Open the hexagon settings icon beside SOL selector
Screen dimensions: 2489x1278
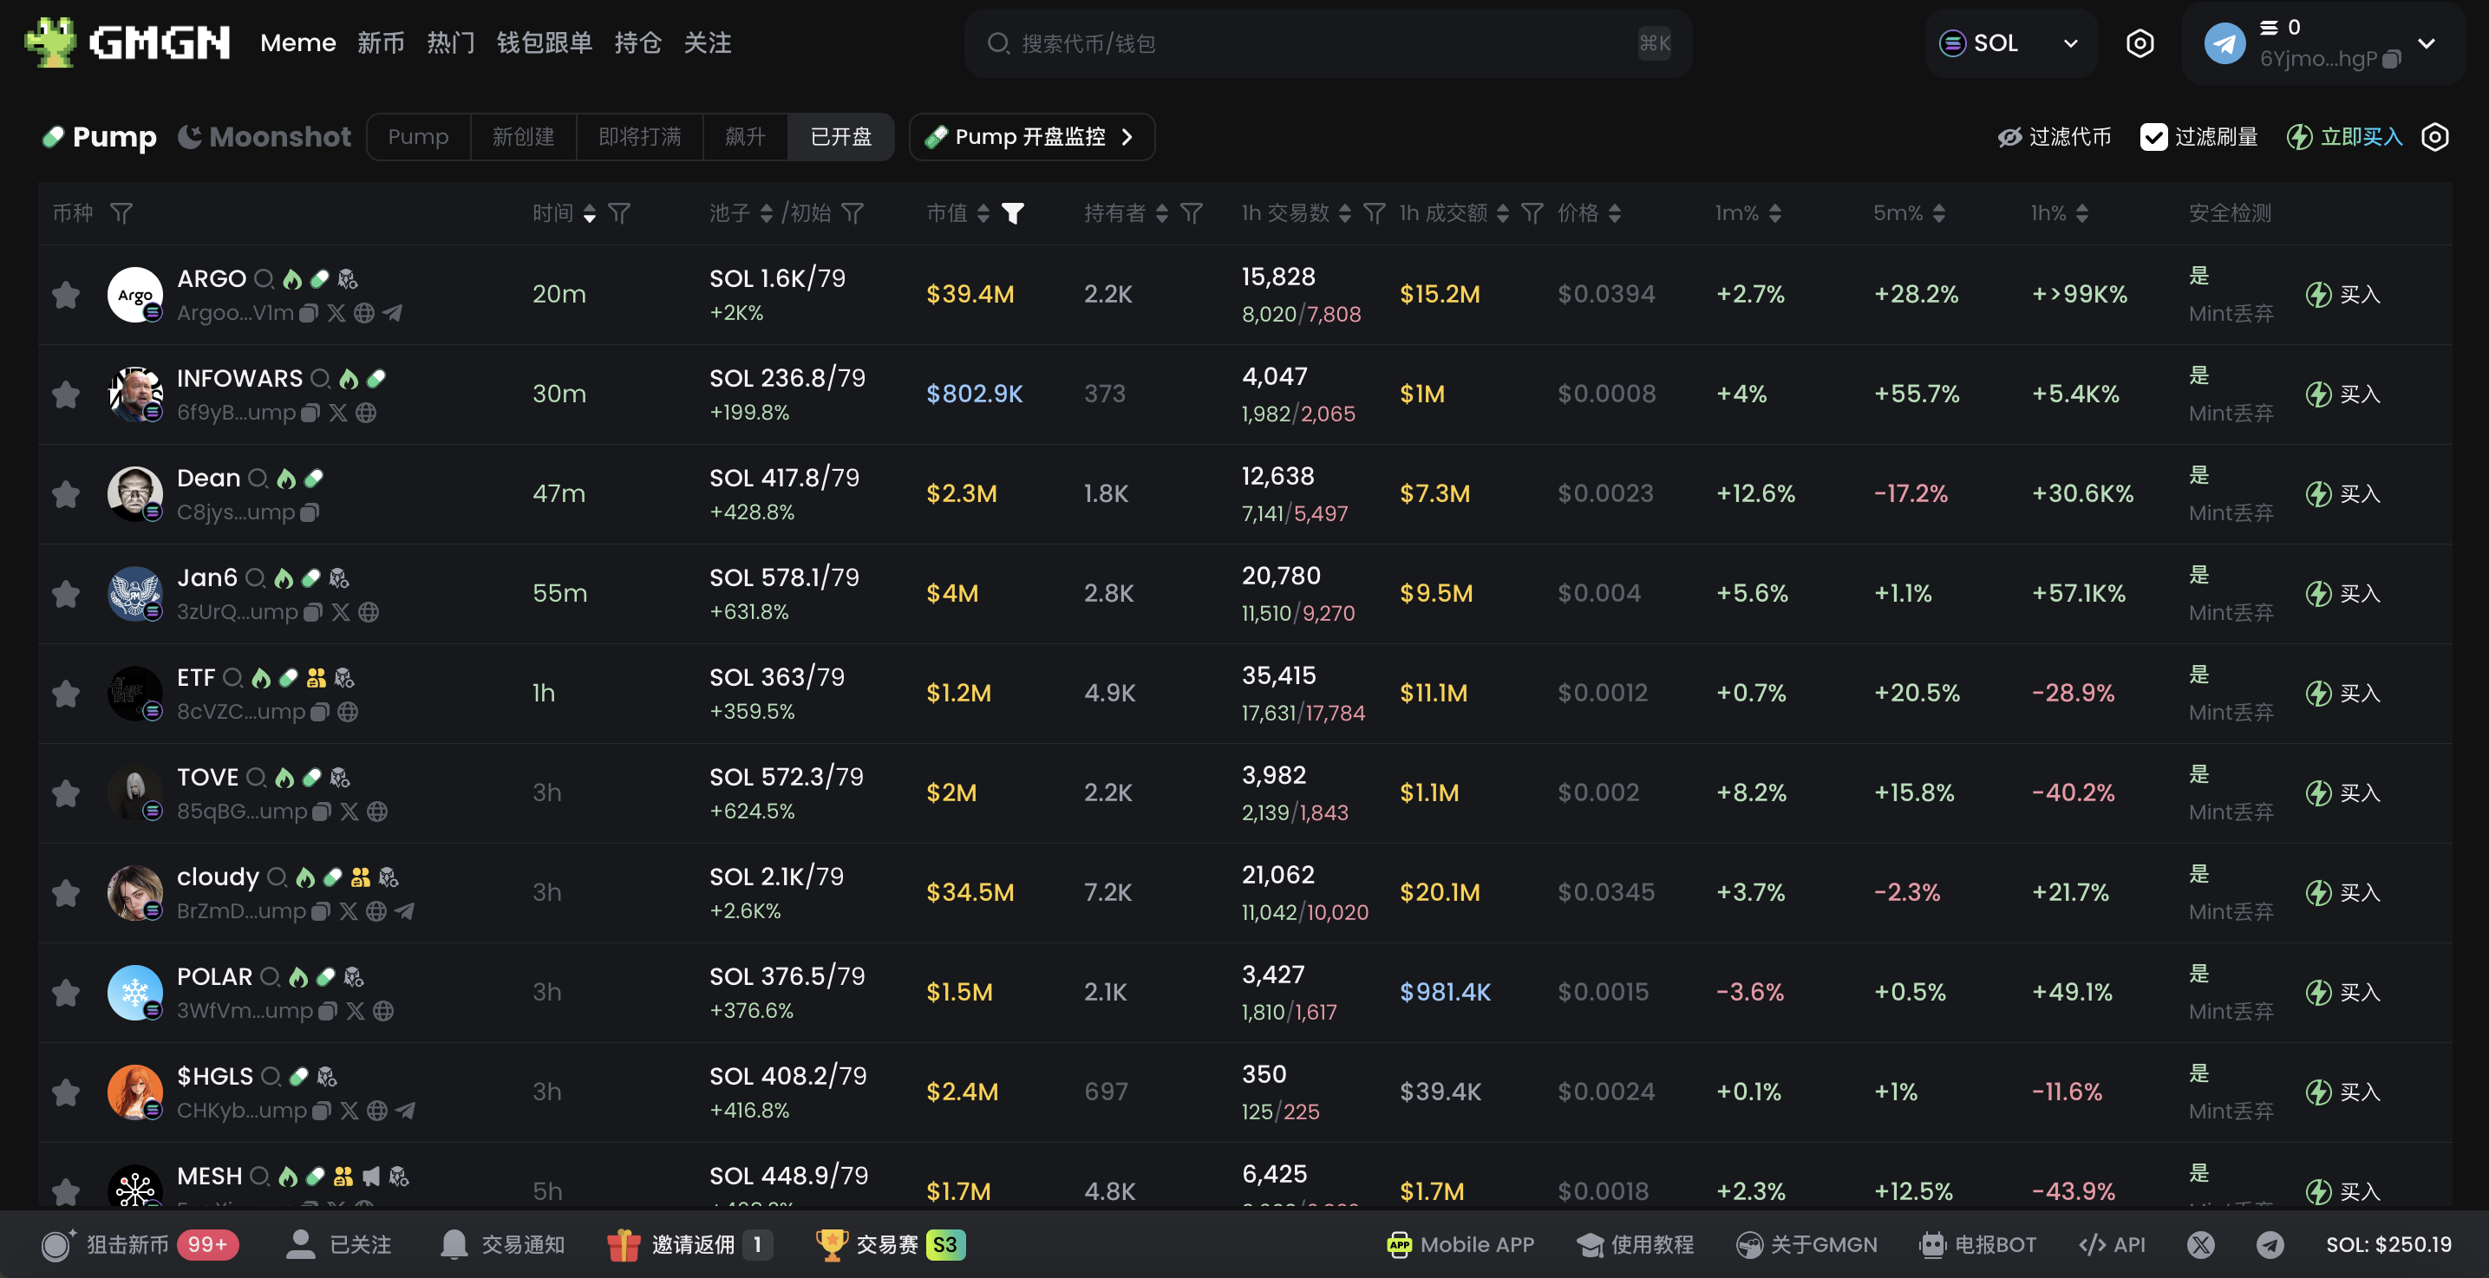pos(2139,43)
